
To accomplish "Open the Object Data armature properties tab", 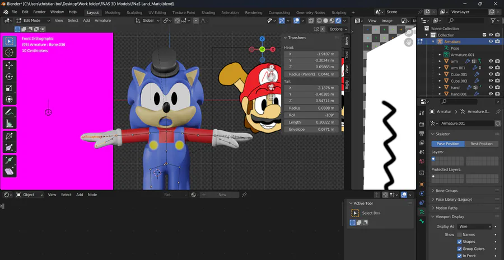I will click(422, 212).
